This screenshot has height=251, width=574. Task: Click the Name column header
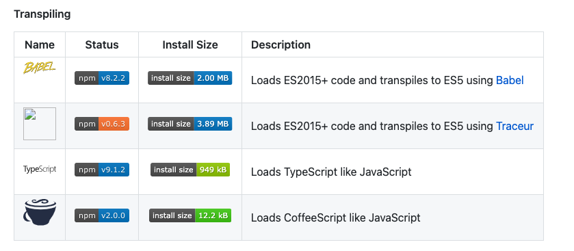coord(40,44)
